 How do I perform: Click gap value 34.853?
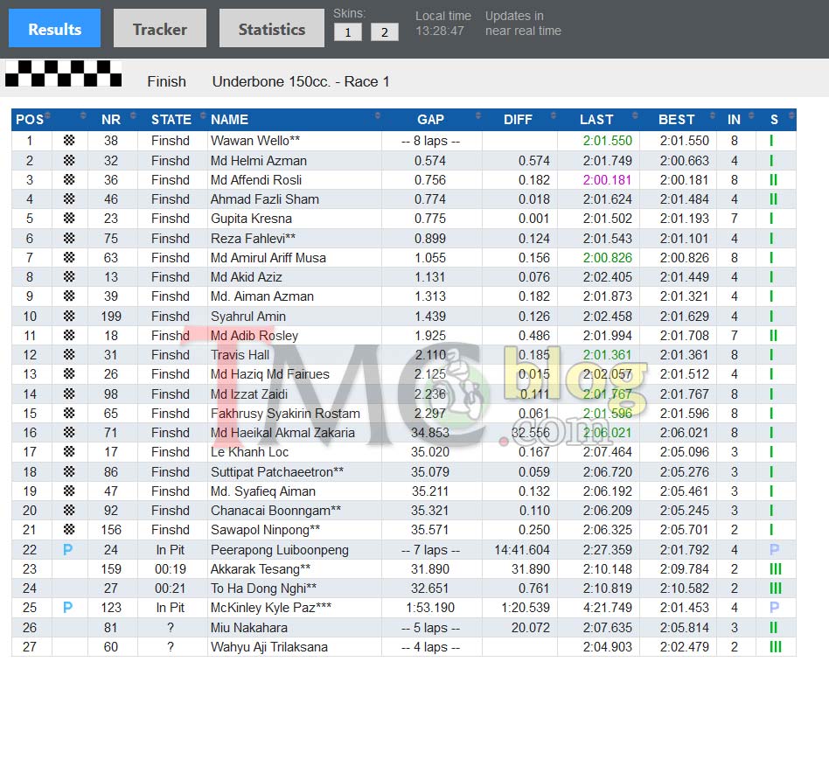(430, 433)
